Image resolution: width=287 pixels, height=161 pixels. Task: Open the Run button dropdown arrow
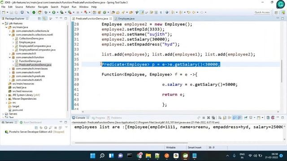pos(57,12)
